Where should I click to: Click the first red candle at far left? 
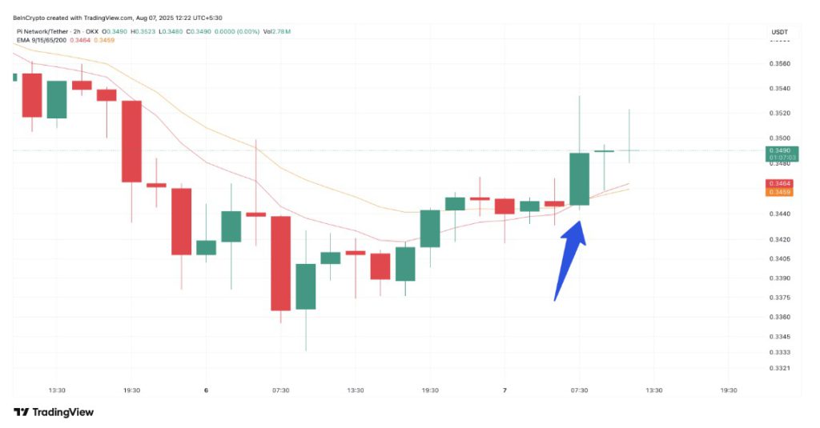[x=31, y=95]
